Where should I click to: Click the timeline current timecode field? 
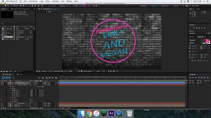coord(6,77)
